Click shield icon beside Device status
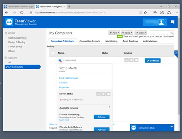Image resolution: width=182 pixels, height=139 pixels. pos(103,94)
